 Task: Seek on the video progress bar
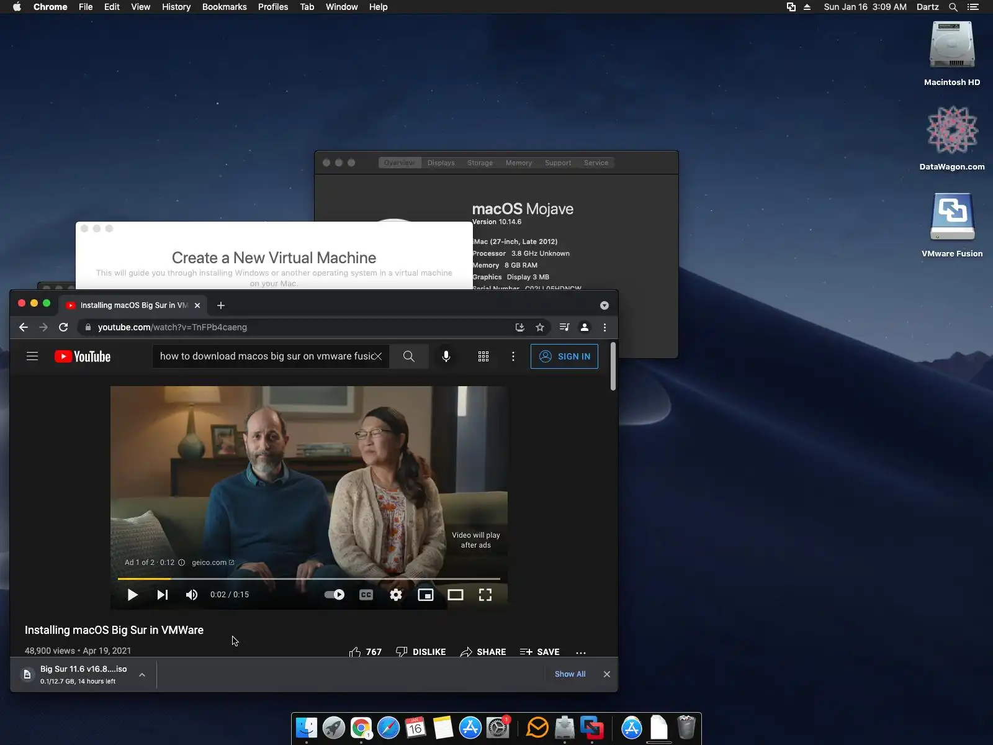(309, 579)
